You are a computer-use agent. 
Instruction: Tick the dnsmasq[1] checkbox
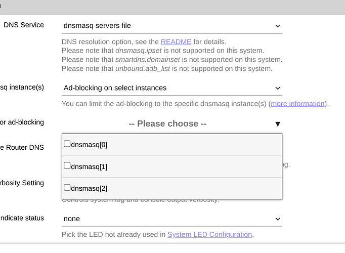pos(67,166)
